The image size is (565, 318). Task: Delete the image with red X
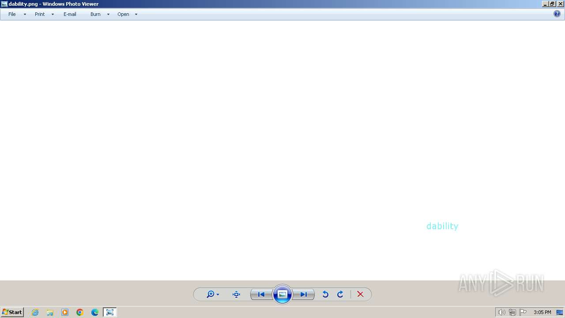(360, 294)
